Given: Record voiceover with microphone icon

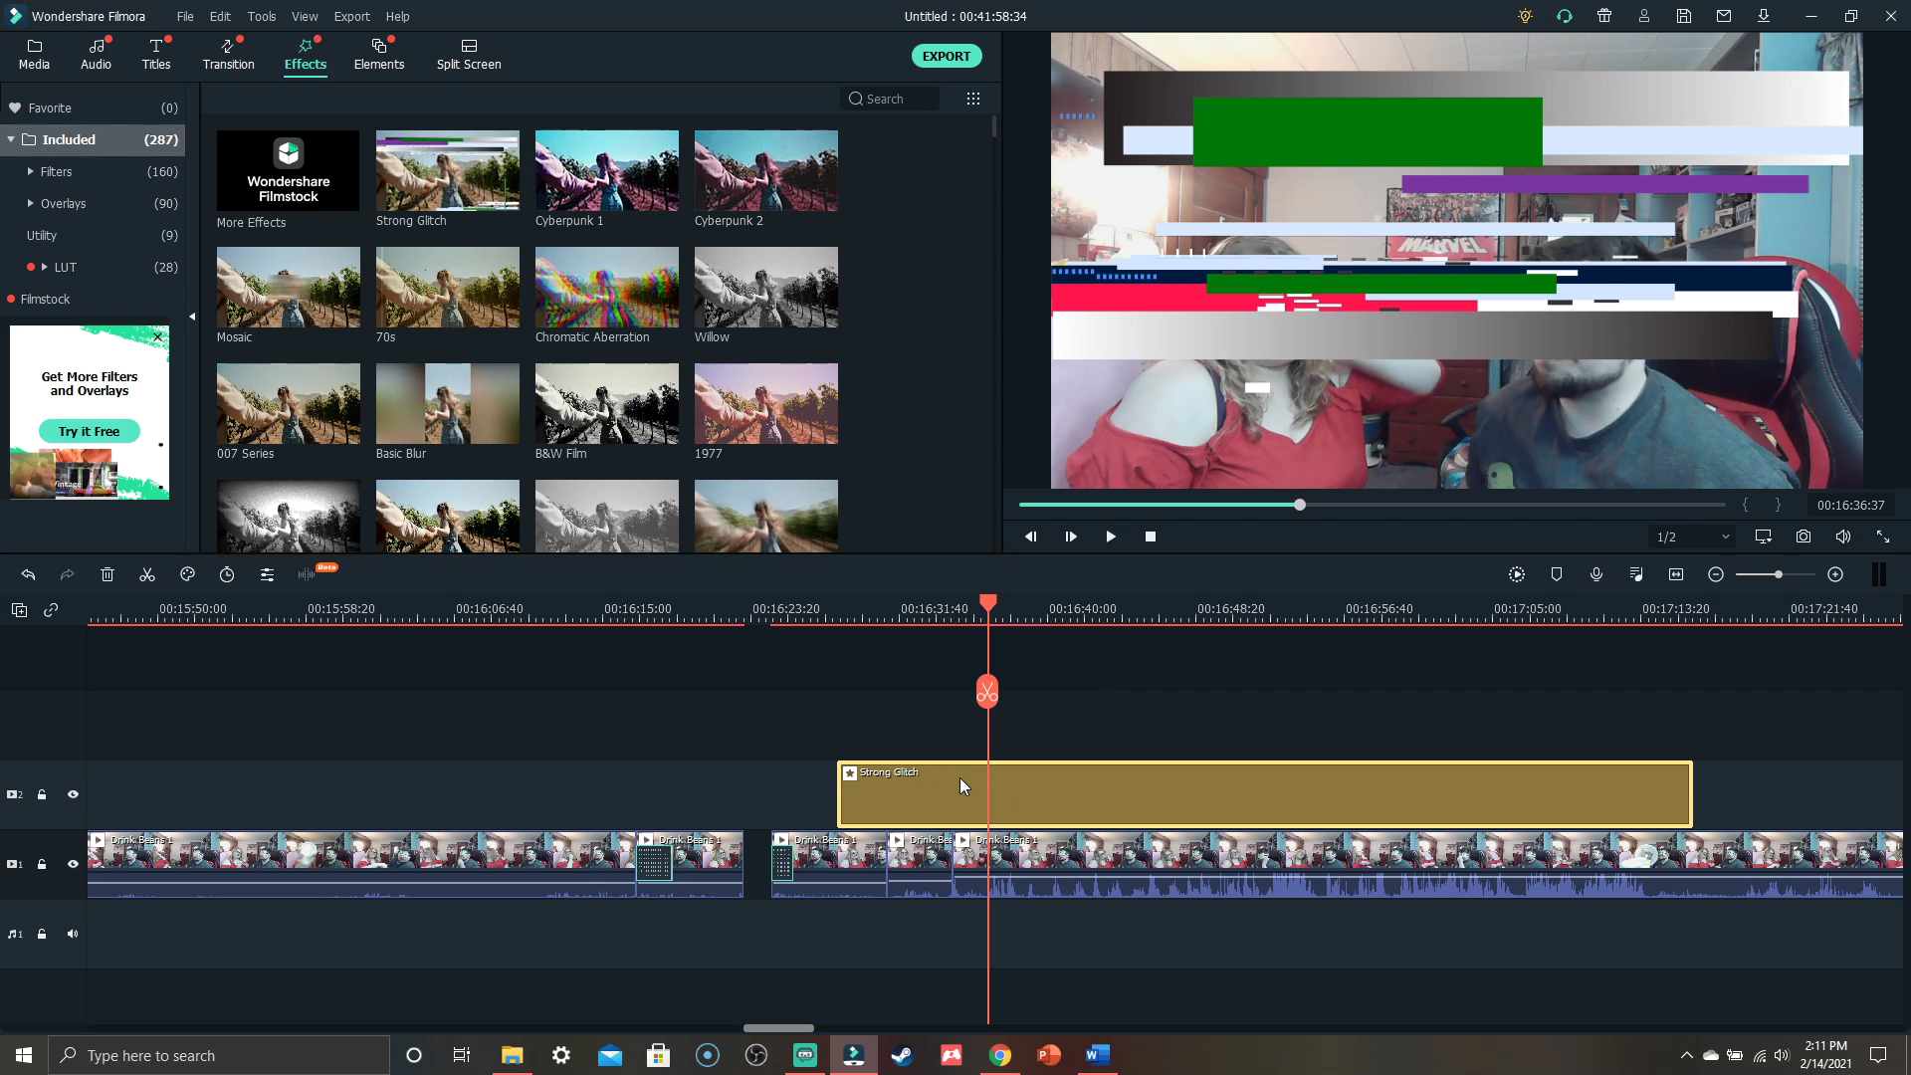Looking at the screenshot, I should point(1596,575).
